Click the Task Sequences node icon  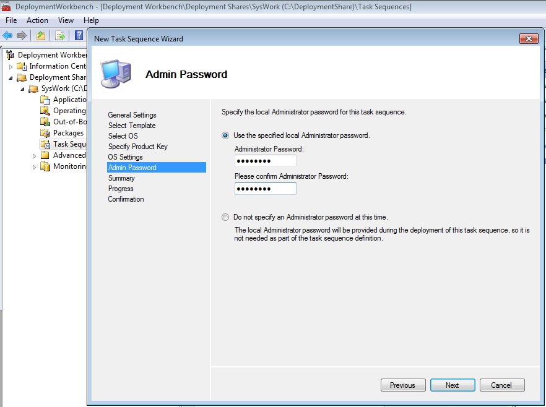tap(45, 144)
